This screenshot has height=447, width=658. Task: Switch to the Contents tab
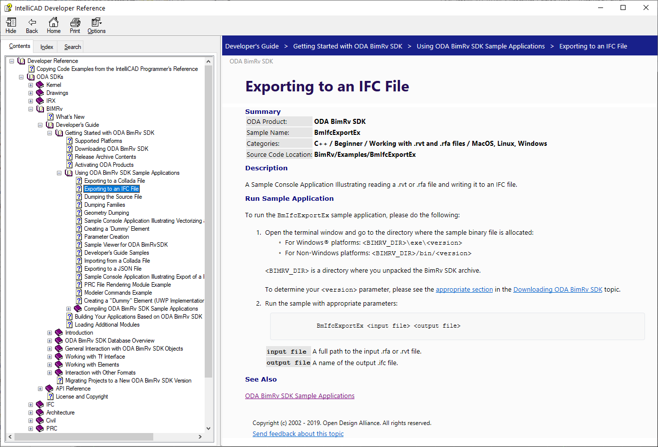click(x=19, y=46)
